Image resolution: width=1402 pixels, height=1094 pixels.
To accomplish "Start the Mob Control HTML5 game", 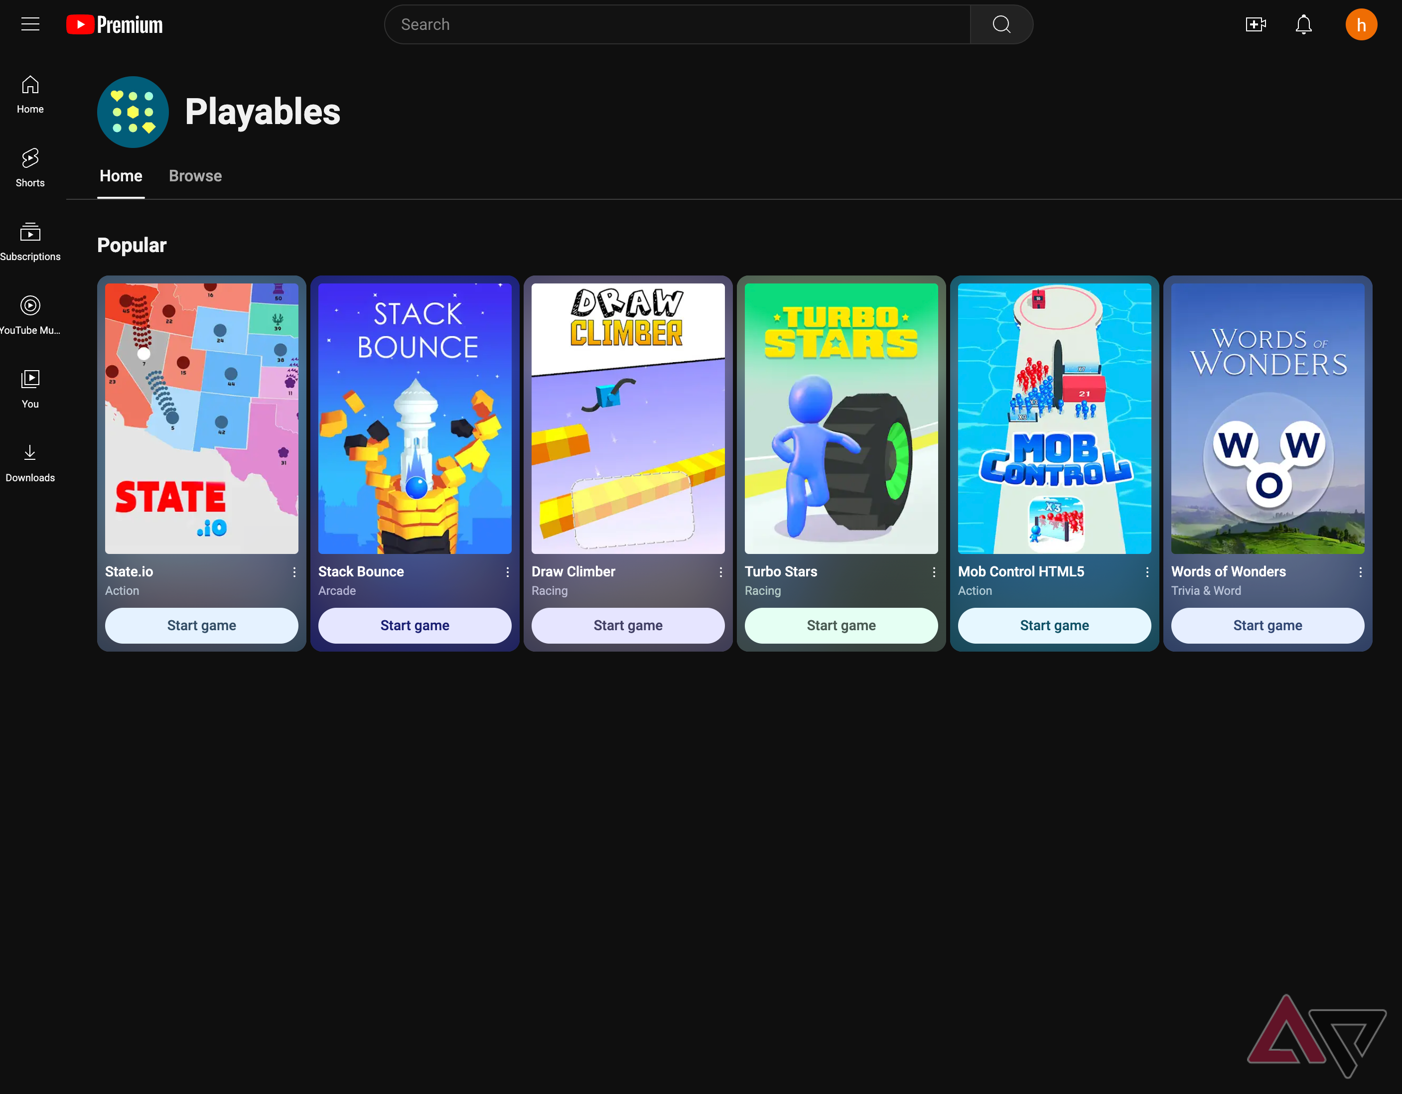I will tap(1054, 625).
